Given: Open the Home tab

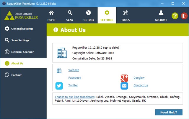Looking at the screenshot, I should coord(51,16).
